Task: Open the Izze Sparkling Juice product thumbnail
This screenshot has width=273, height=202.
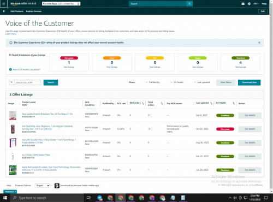Action: pos(13,129)
